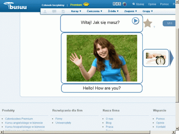Open the notifications icon in navbar
179x134 pixels.
click(63, 11)
